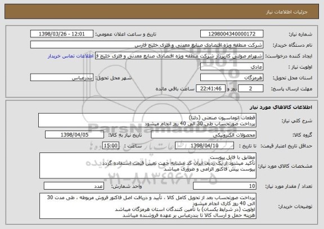Select the hour field showing 15:00

pyautogui.click(x=111, y=146)
